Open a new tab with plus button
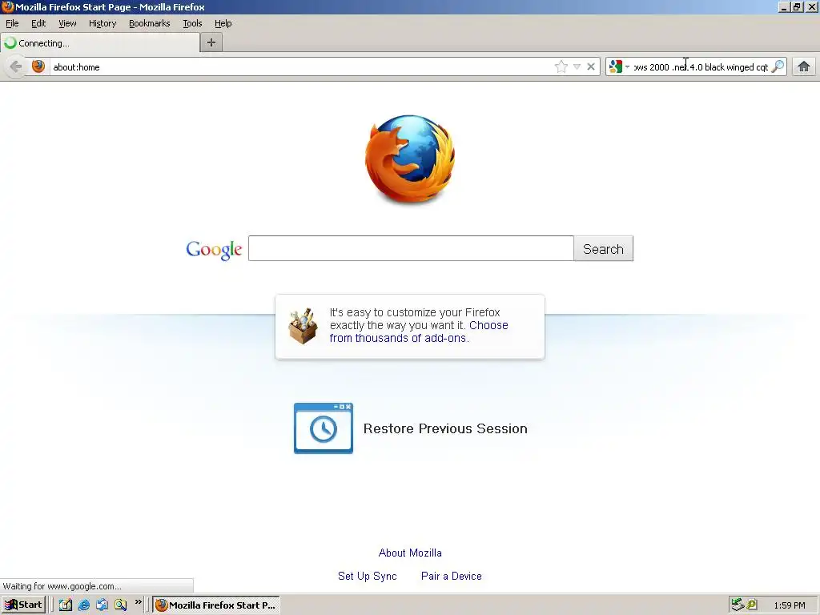This screenshot has width=820, height=615. (211, 43)
